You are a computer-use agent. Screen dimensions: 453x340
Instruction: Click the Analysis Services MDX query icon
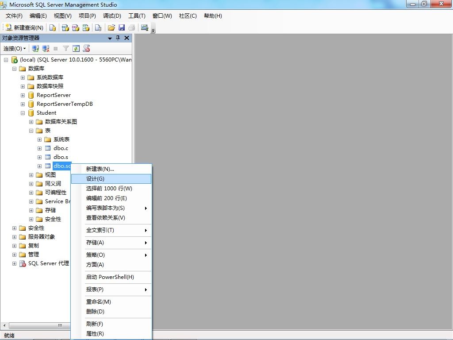[65, 27]
